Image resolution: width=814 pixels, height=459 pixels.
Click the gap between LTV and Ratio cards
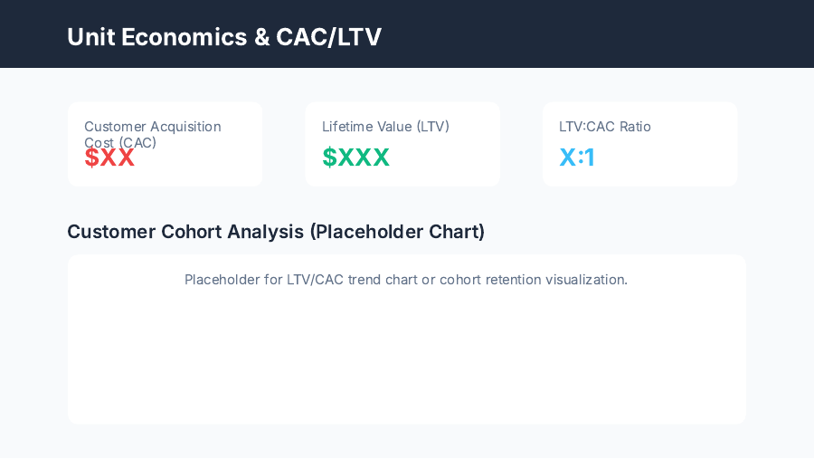tap(521, 144)
